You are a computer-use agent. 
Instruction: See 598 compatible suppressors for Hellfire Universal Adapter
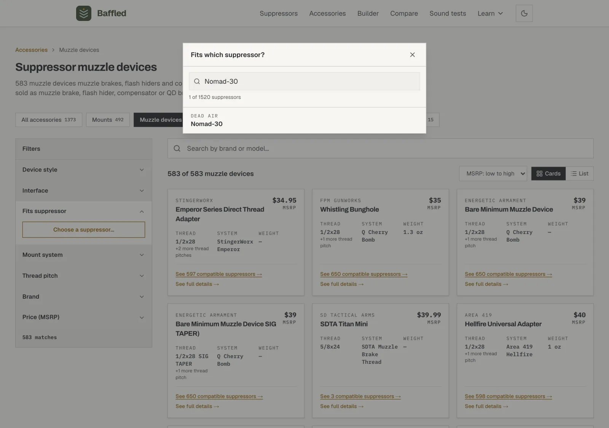point(509,396)
